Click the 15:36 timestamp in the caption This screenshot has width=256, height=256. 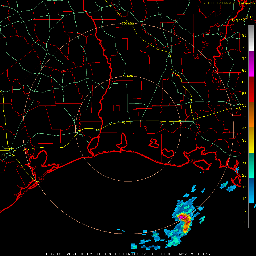click(203, 254)
